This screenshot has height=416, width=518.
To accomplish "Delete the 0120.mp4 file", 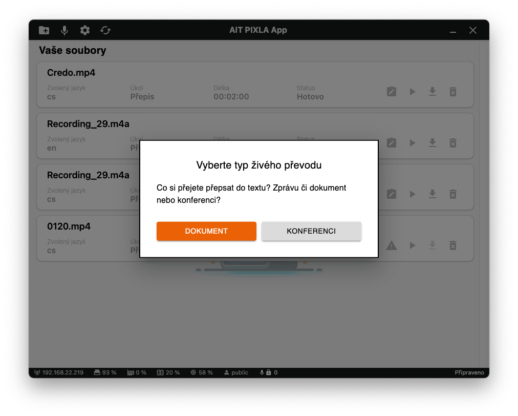I will point(453,245).
